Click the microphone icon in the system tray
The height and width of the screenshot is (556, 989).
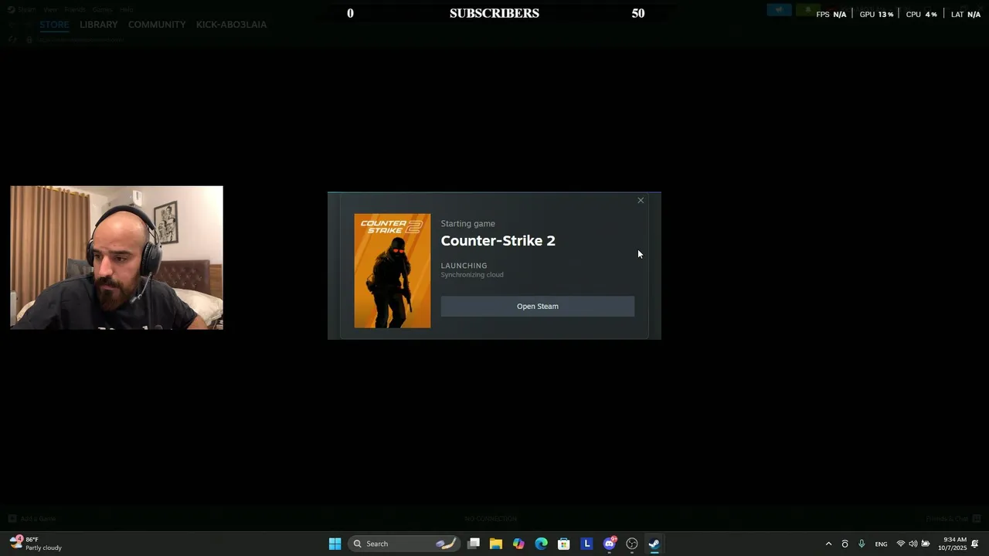pos(862,544)
